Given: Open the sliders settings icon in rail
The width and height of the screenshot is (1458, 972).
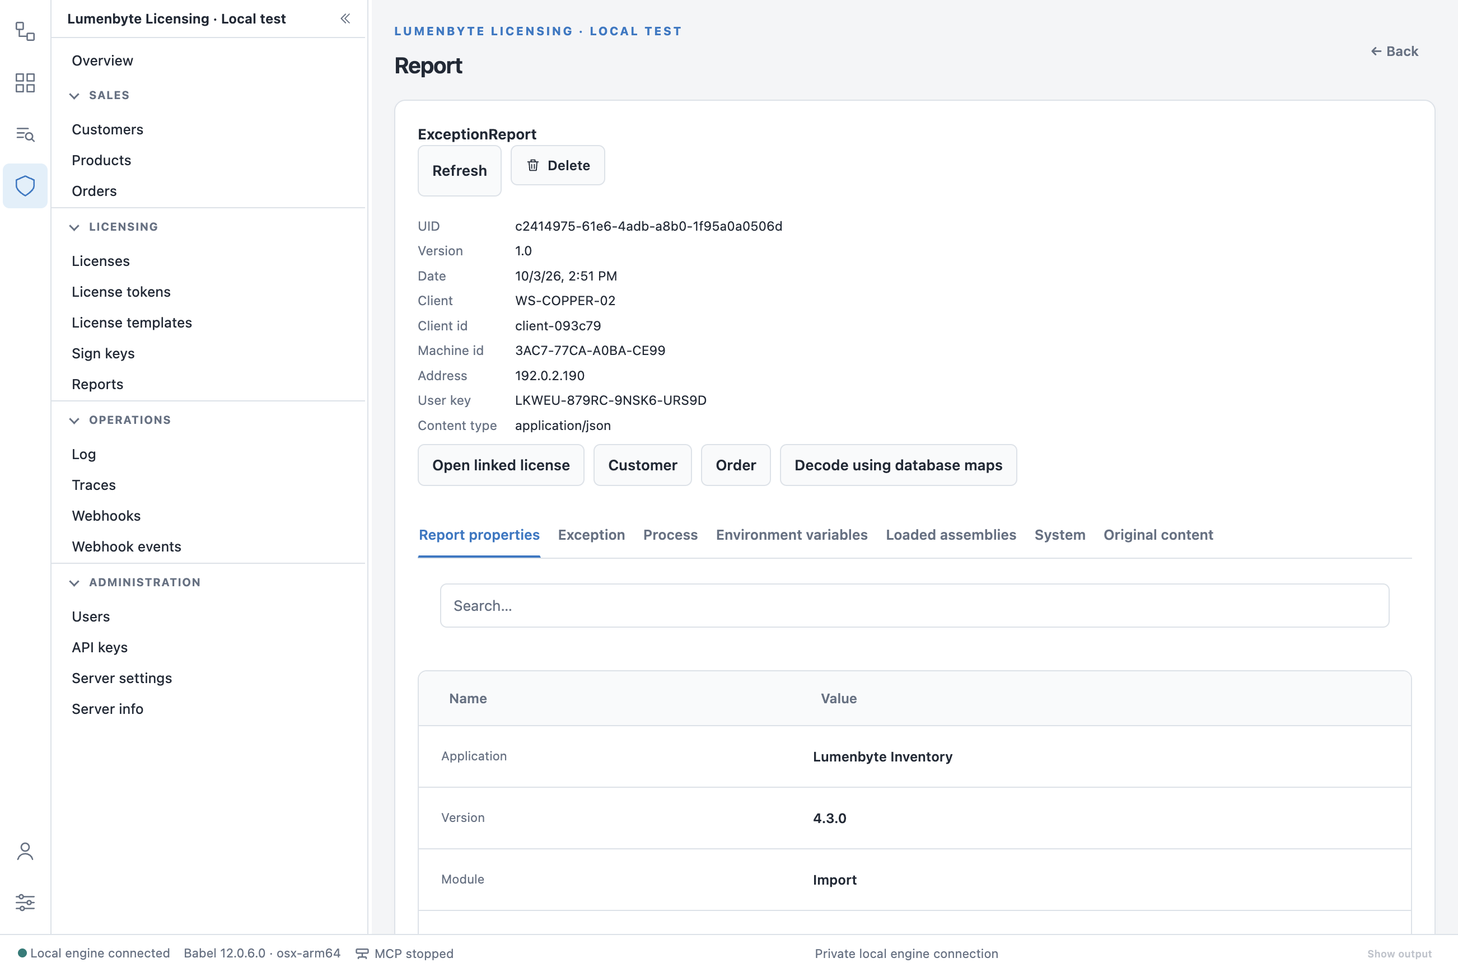Looking at the screenshot, I should (25, 903).
